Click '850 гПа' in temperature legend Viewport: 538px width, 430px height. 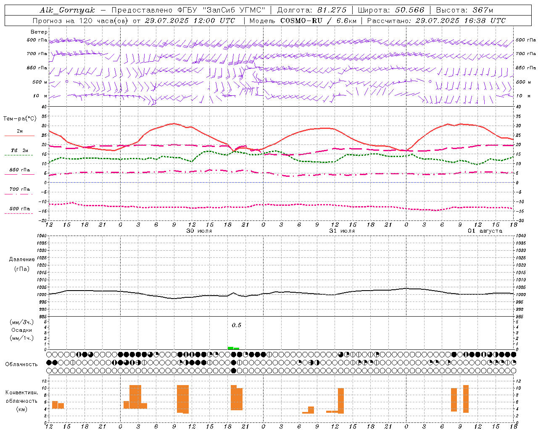pyautogui.click(x=20, y=170)
